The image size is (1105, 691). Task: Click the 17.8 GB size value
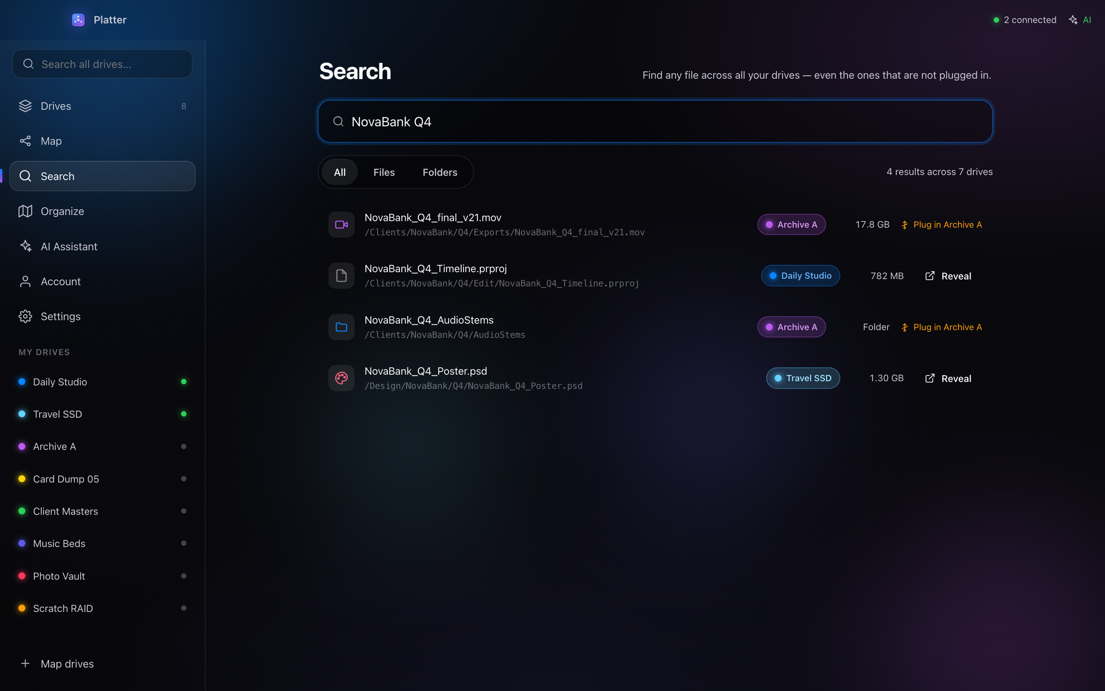tap(872, 225)
